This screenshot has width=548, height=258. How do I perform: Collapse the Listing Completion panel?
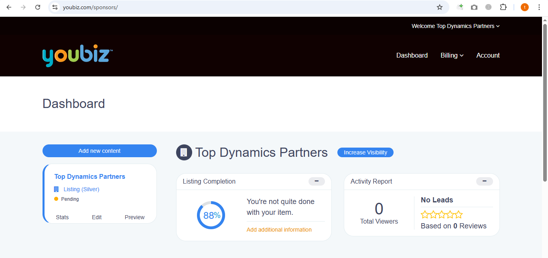tap(317, 181)
